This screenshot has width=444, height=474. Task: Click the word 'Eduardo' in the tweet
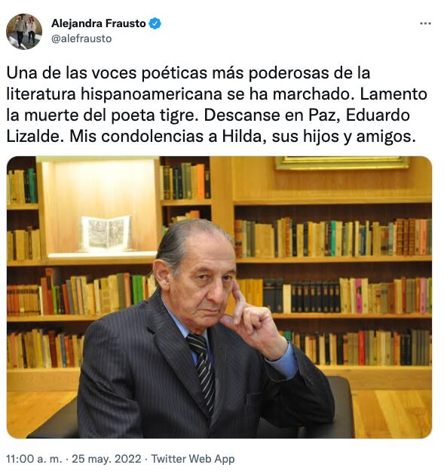(x=378, y=115)
